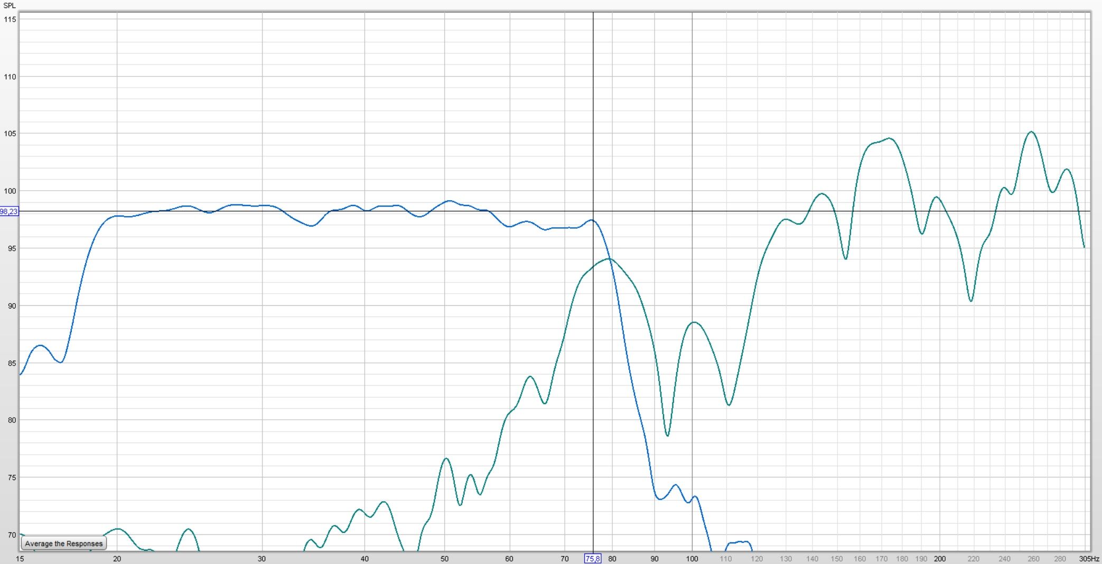Click the 105 SPL axis label
1102x564 pixels.
coord(10,134)
